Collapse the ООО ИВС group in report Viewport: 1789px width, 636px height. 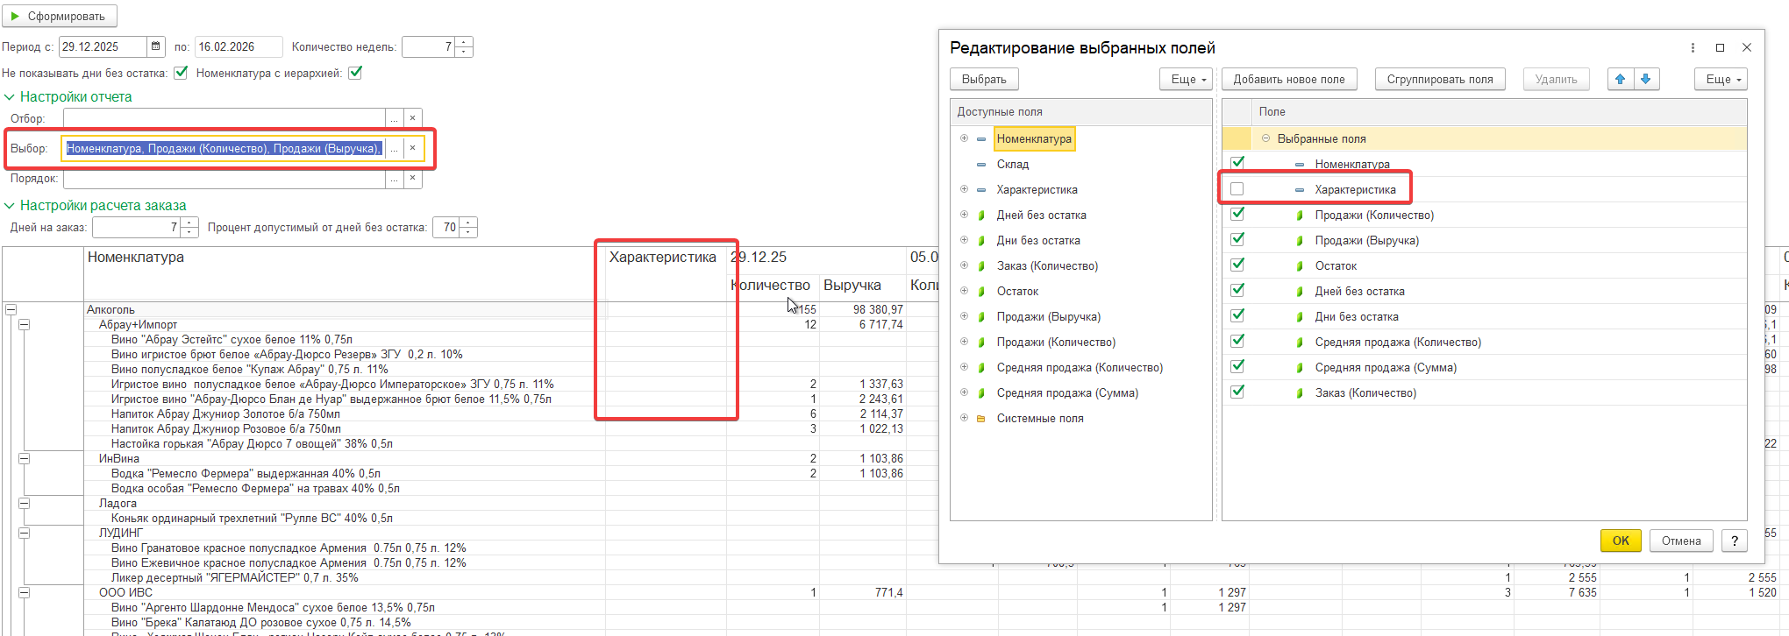25,592
